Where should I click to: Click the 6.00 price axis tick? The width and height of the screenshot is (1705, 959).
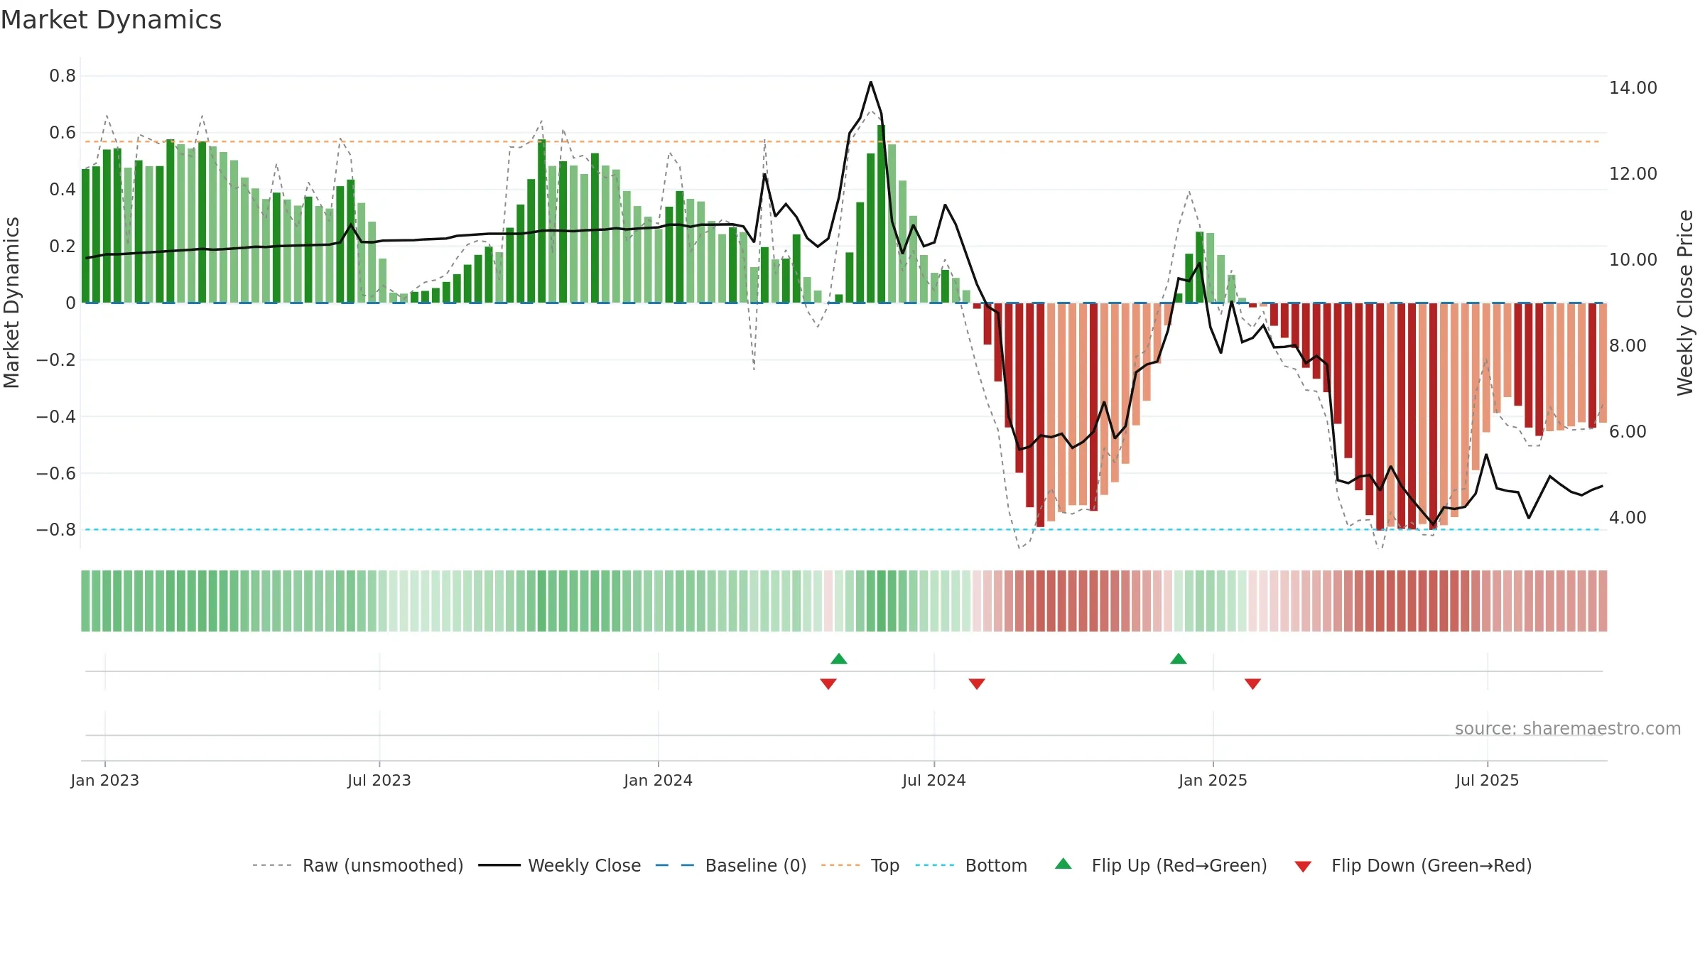(1628, 431)
